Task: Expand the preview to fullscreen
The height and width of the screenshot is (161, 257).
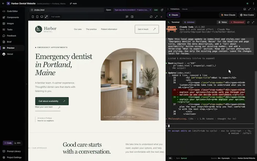Action: coord(156,17)
